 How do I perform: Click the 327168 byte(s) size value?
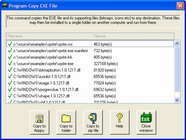(106, 64)
